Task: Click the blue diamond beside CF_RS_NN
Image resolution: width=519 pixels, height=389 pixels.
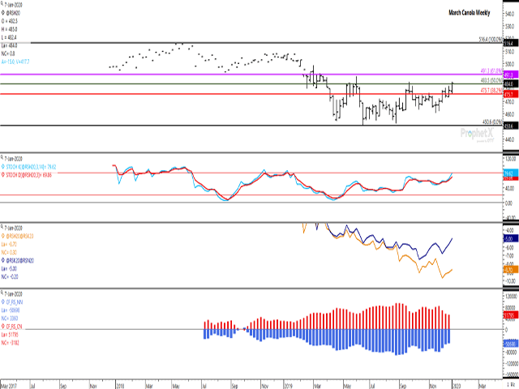Action: click(3, 301)
